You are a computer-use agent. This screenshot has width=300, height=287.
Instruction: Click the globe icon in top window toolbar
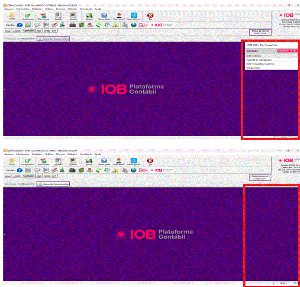(x=133, y=25)
